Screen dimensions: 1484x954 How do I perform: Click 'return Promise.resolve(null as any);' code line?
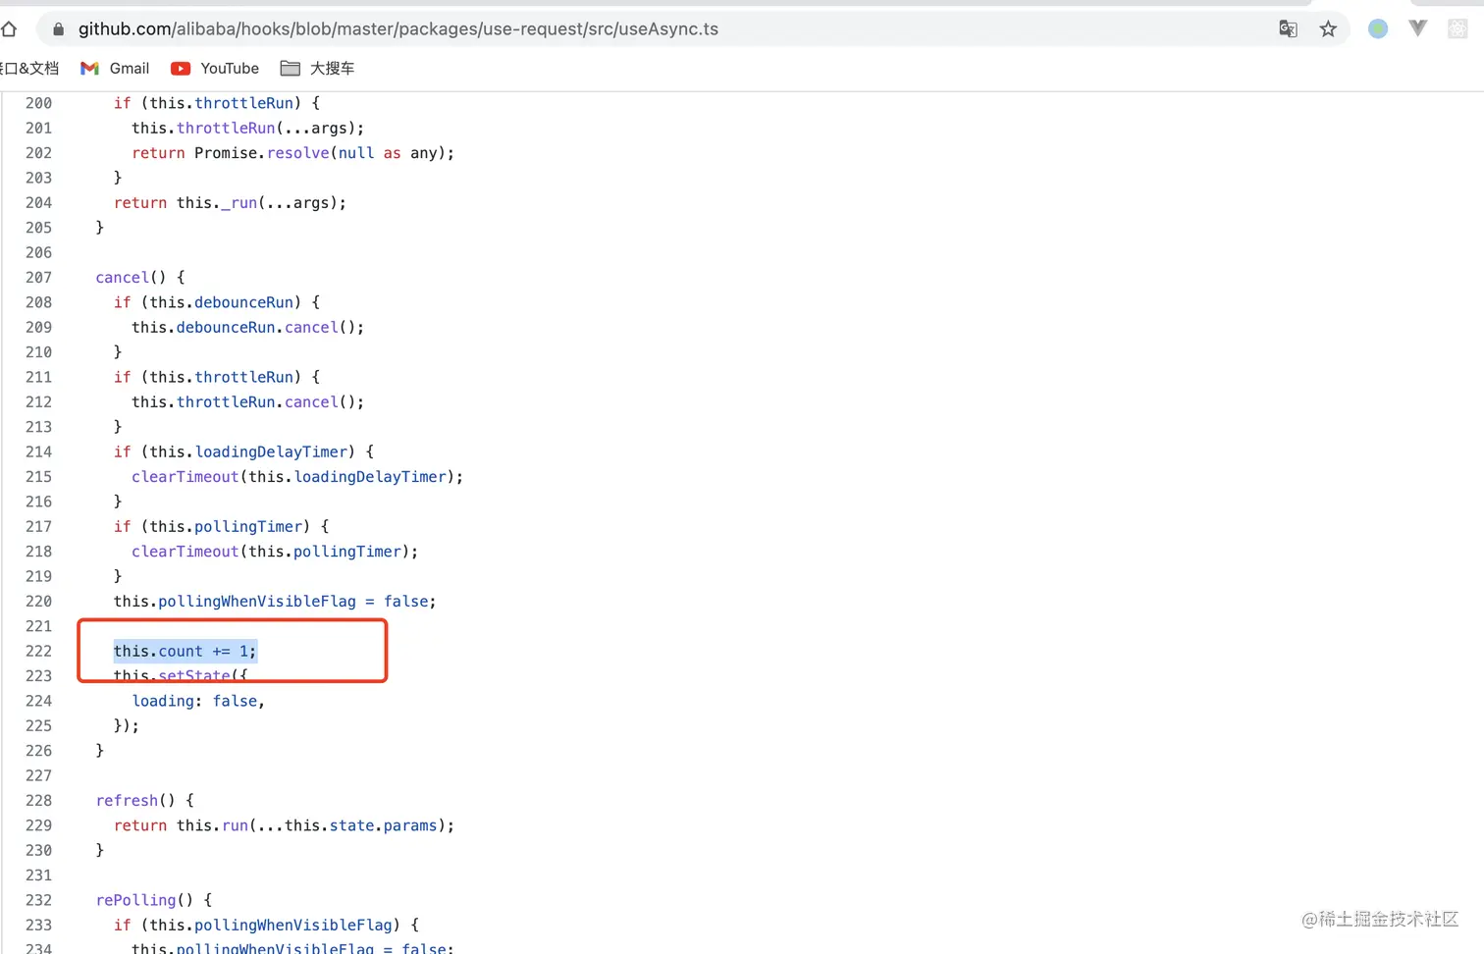pos(293,153)
